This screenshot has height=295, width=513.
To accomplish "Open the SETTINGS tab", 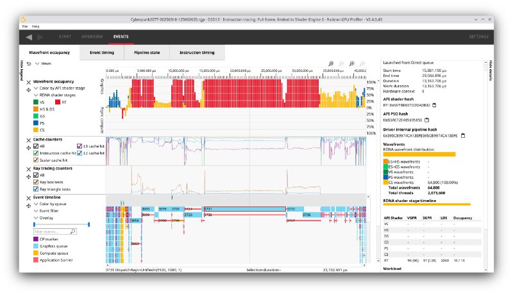I will coord(478,37).
